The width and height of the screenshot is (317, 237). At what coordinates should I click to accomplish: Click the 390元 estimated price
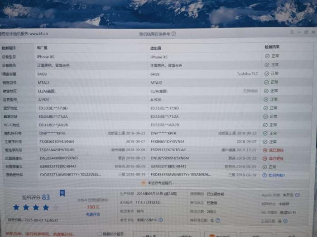(93, 207)
